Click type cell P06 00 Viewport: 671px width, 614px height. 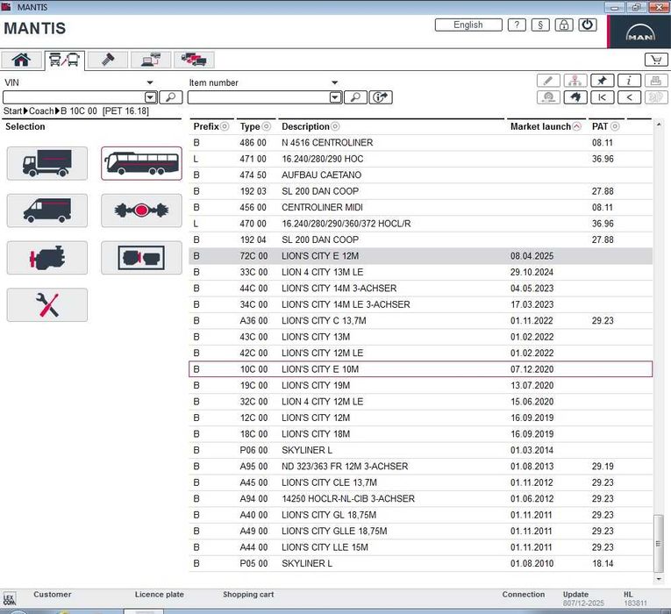click(x=253, y=450)
